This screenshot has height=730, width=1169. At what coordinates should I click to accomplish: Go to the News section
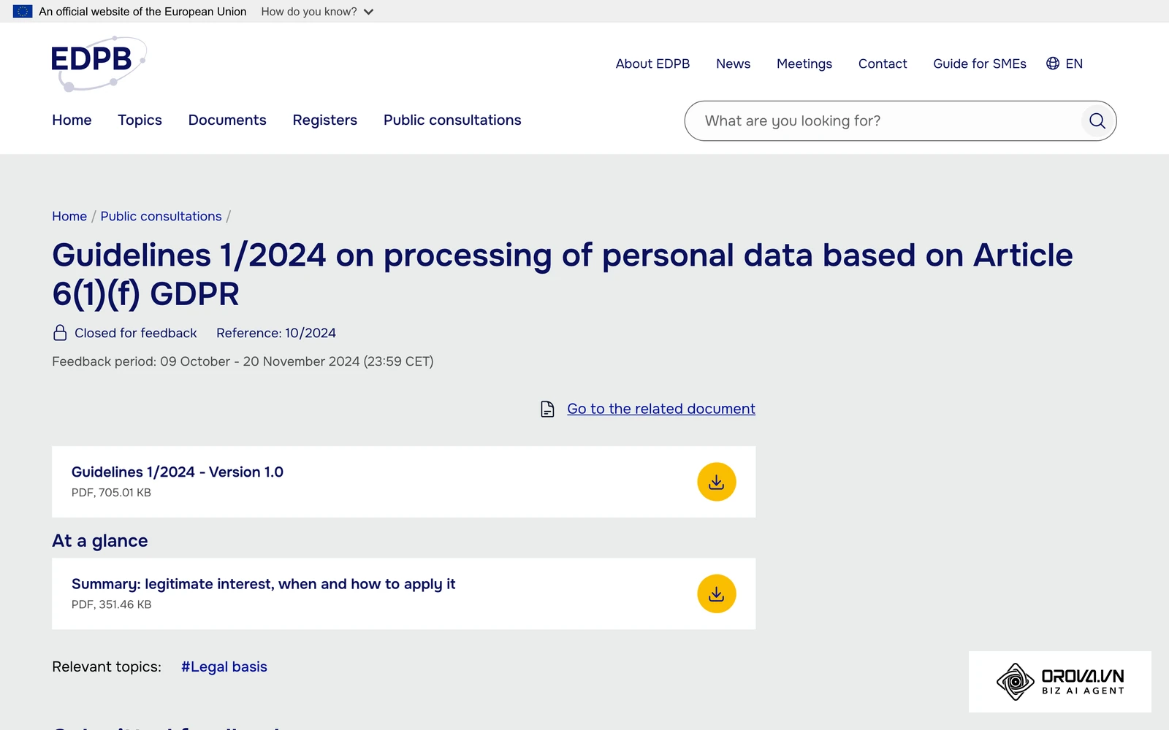coord(733,64)
